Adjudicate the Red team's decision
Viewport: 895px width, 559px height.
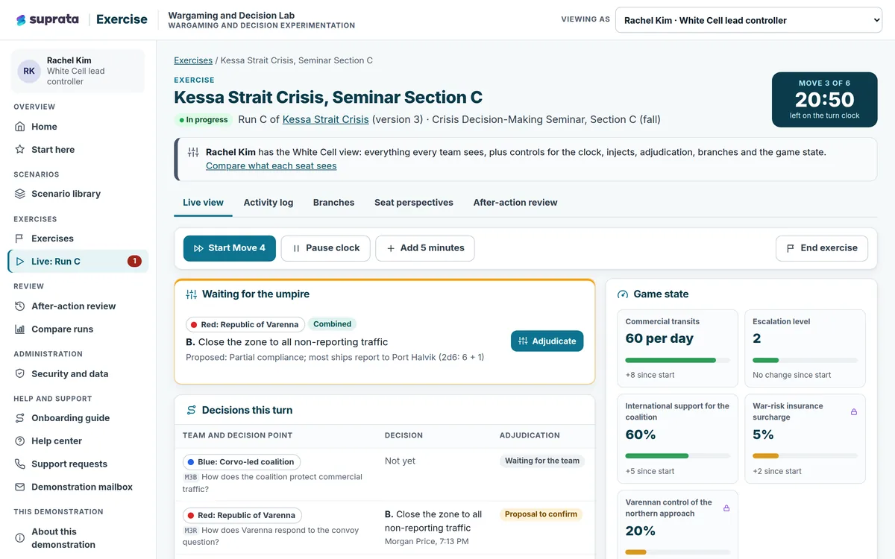tap(547, 341)
